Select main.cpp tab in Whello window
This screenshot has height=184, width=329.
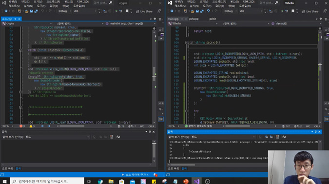[x=173, y=19]
